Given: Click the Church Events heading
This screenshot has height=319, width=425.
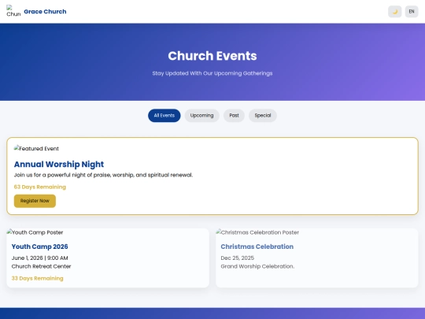Looking at the screenshot, I should tap(213, 56).
